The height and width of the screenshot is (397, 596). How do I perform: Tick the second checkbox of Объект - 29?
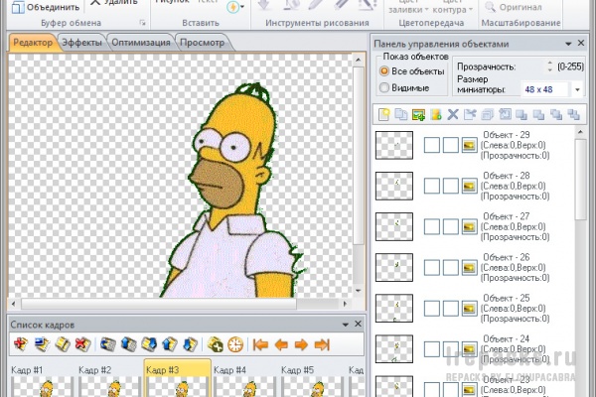tap(451, 145)
